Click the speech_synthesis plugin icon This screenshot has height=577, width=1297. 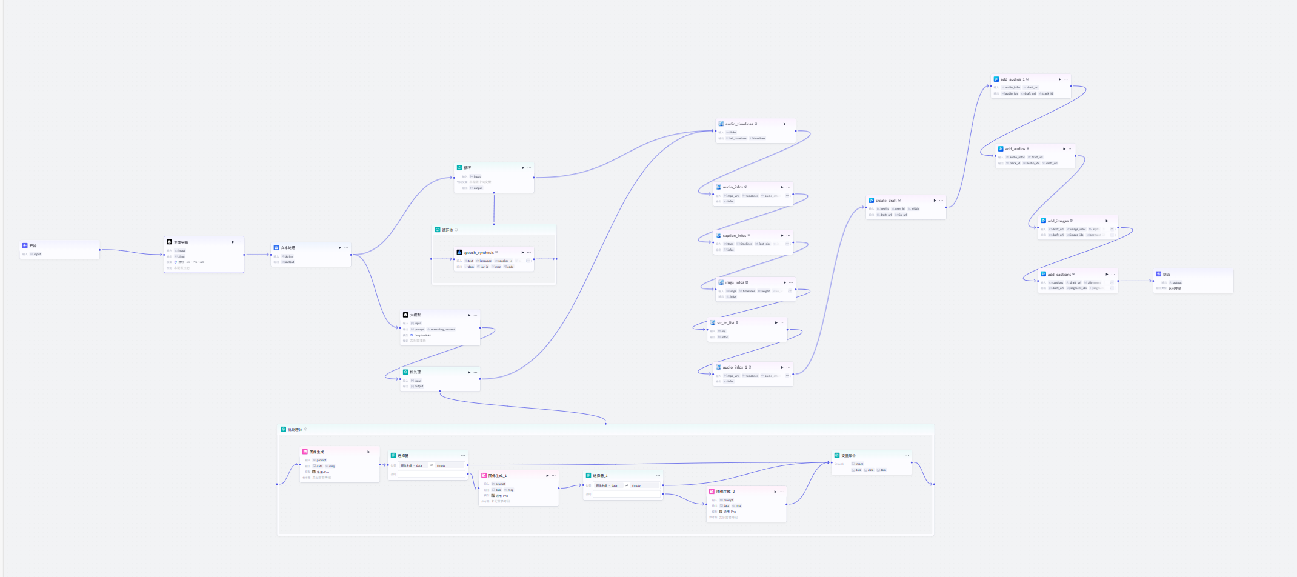[459, 252]
